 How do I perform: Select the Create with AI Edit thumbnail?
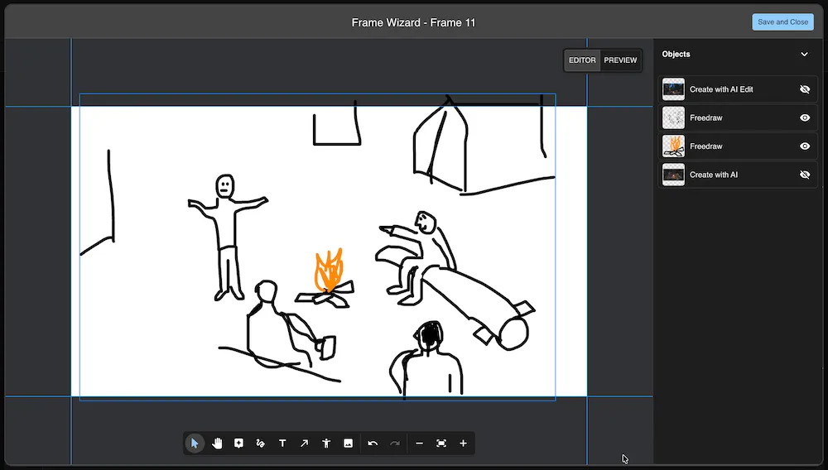(x=673, y=89)
